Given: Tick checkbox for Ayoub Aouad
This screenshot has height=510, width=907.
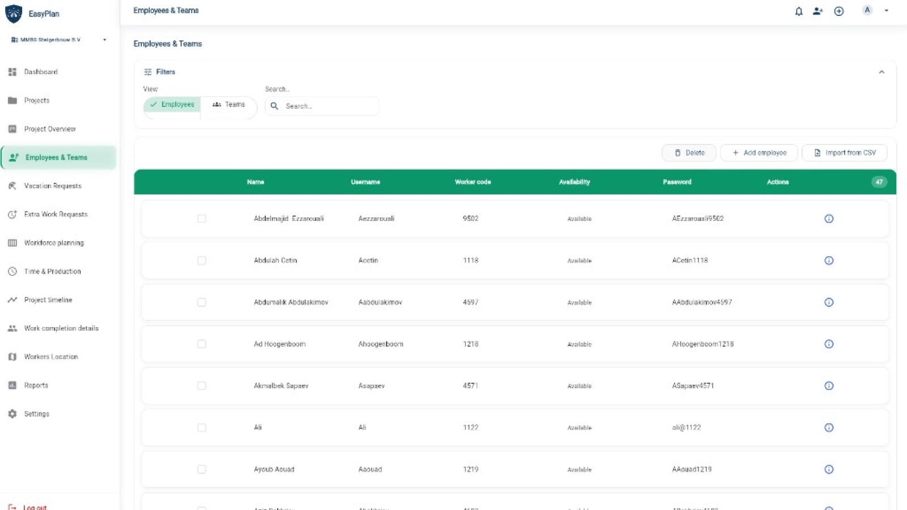Looking at the screenshot, I should pos(202,469).
